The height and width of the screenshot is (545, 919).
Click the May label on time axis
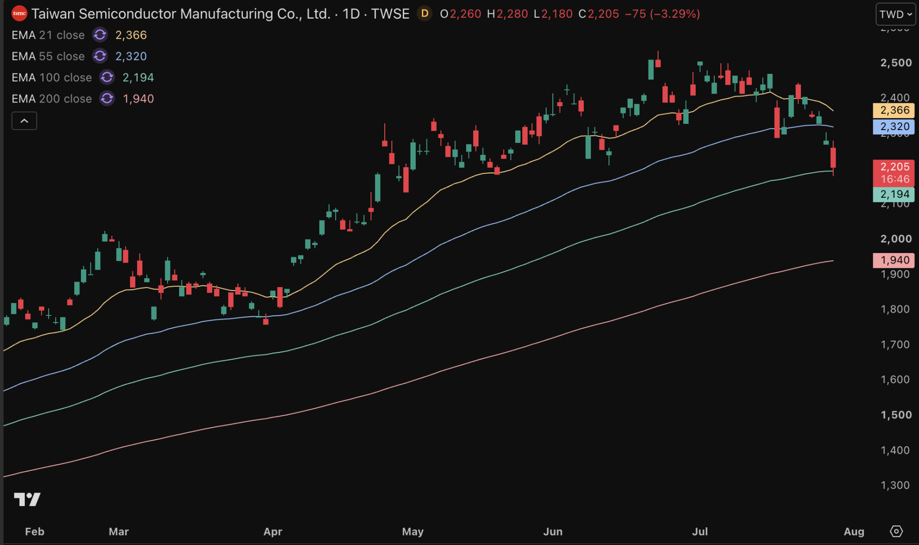[413, 532]
